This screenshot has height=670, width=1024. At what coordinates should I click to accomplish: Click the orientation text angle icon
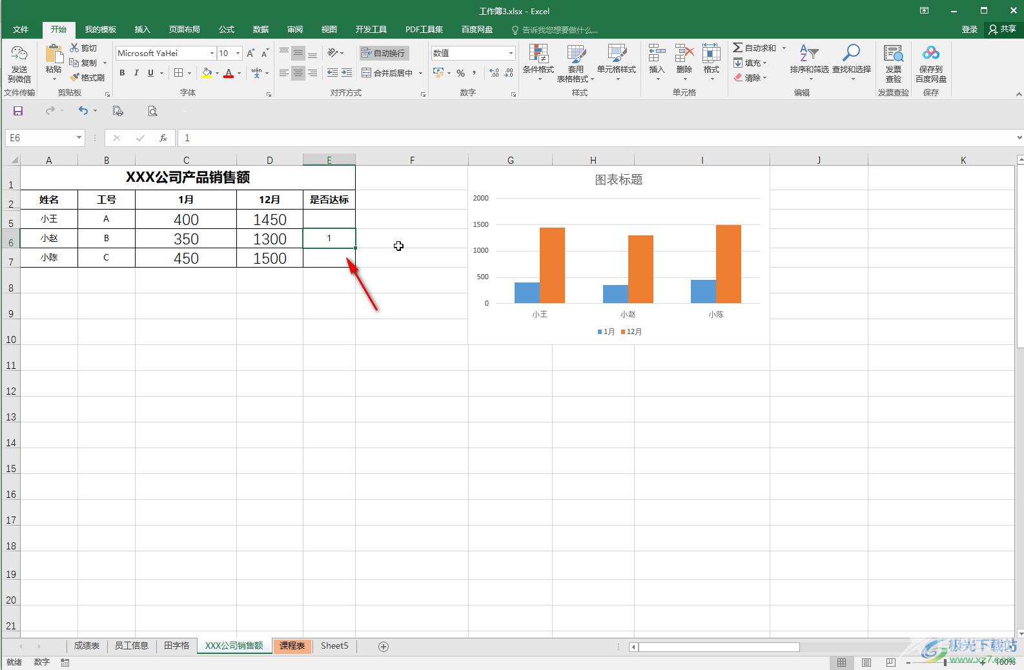333,53
